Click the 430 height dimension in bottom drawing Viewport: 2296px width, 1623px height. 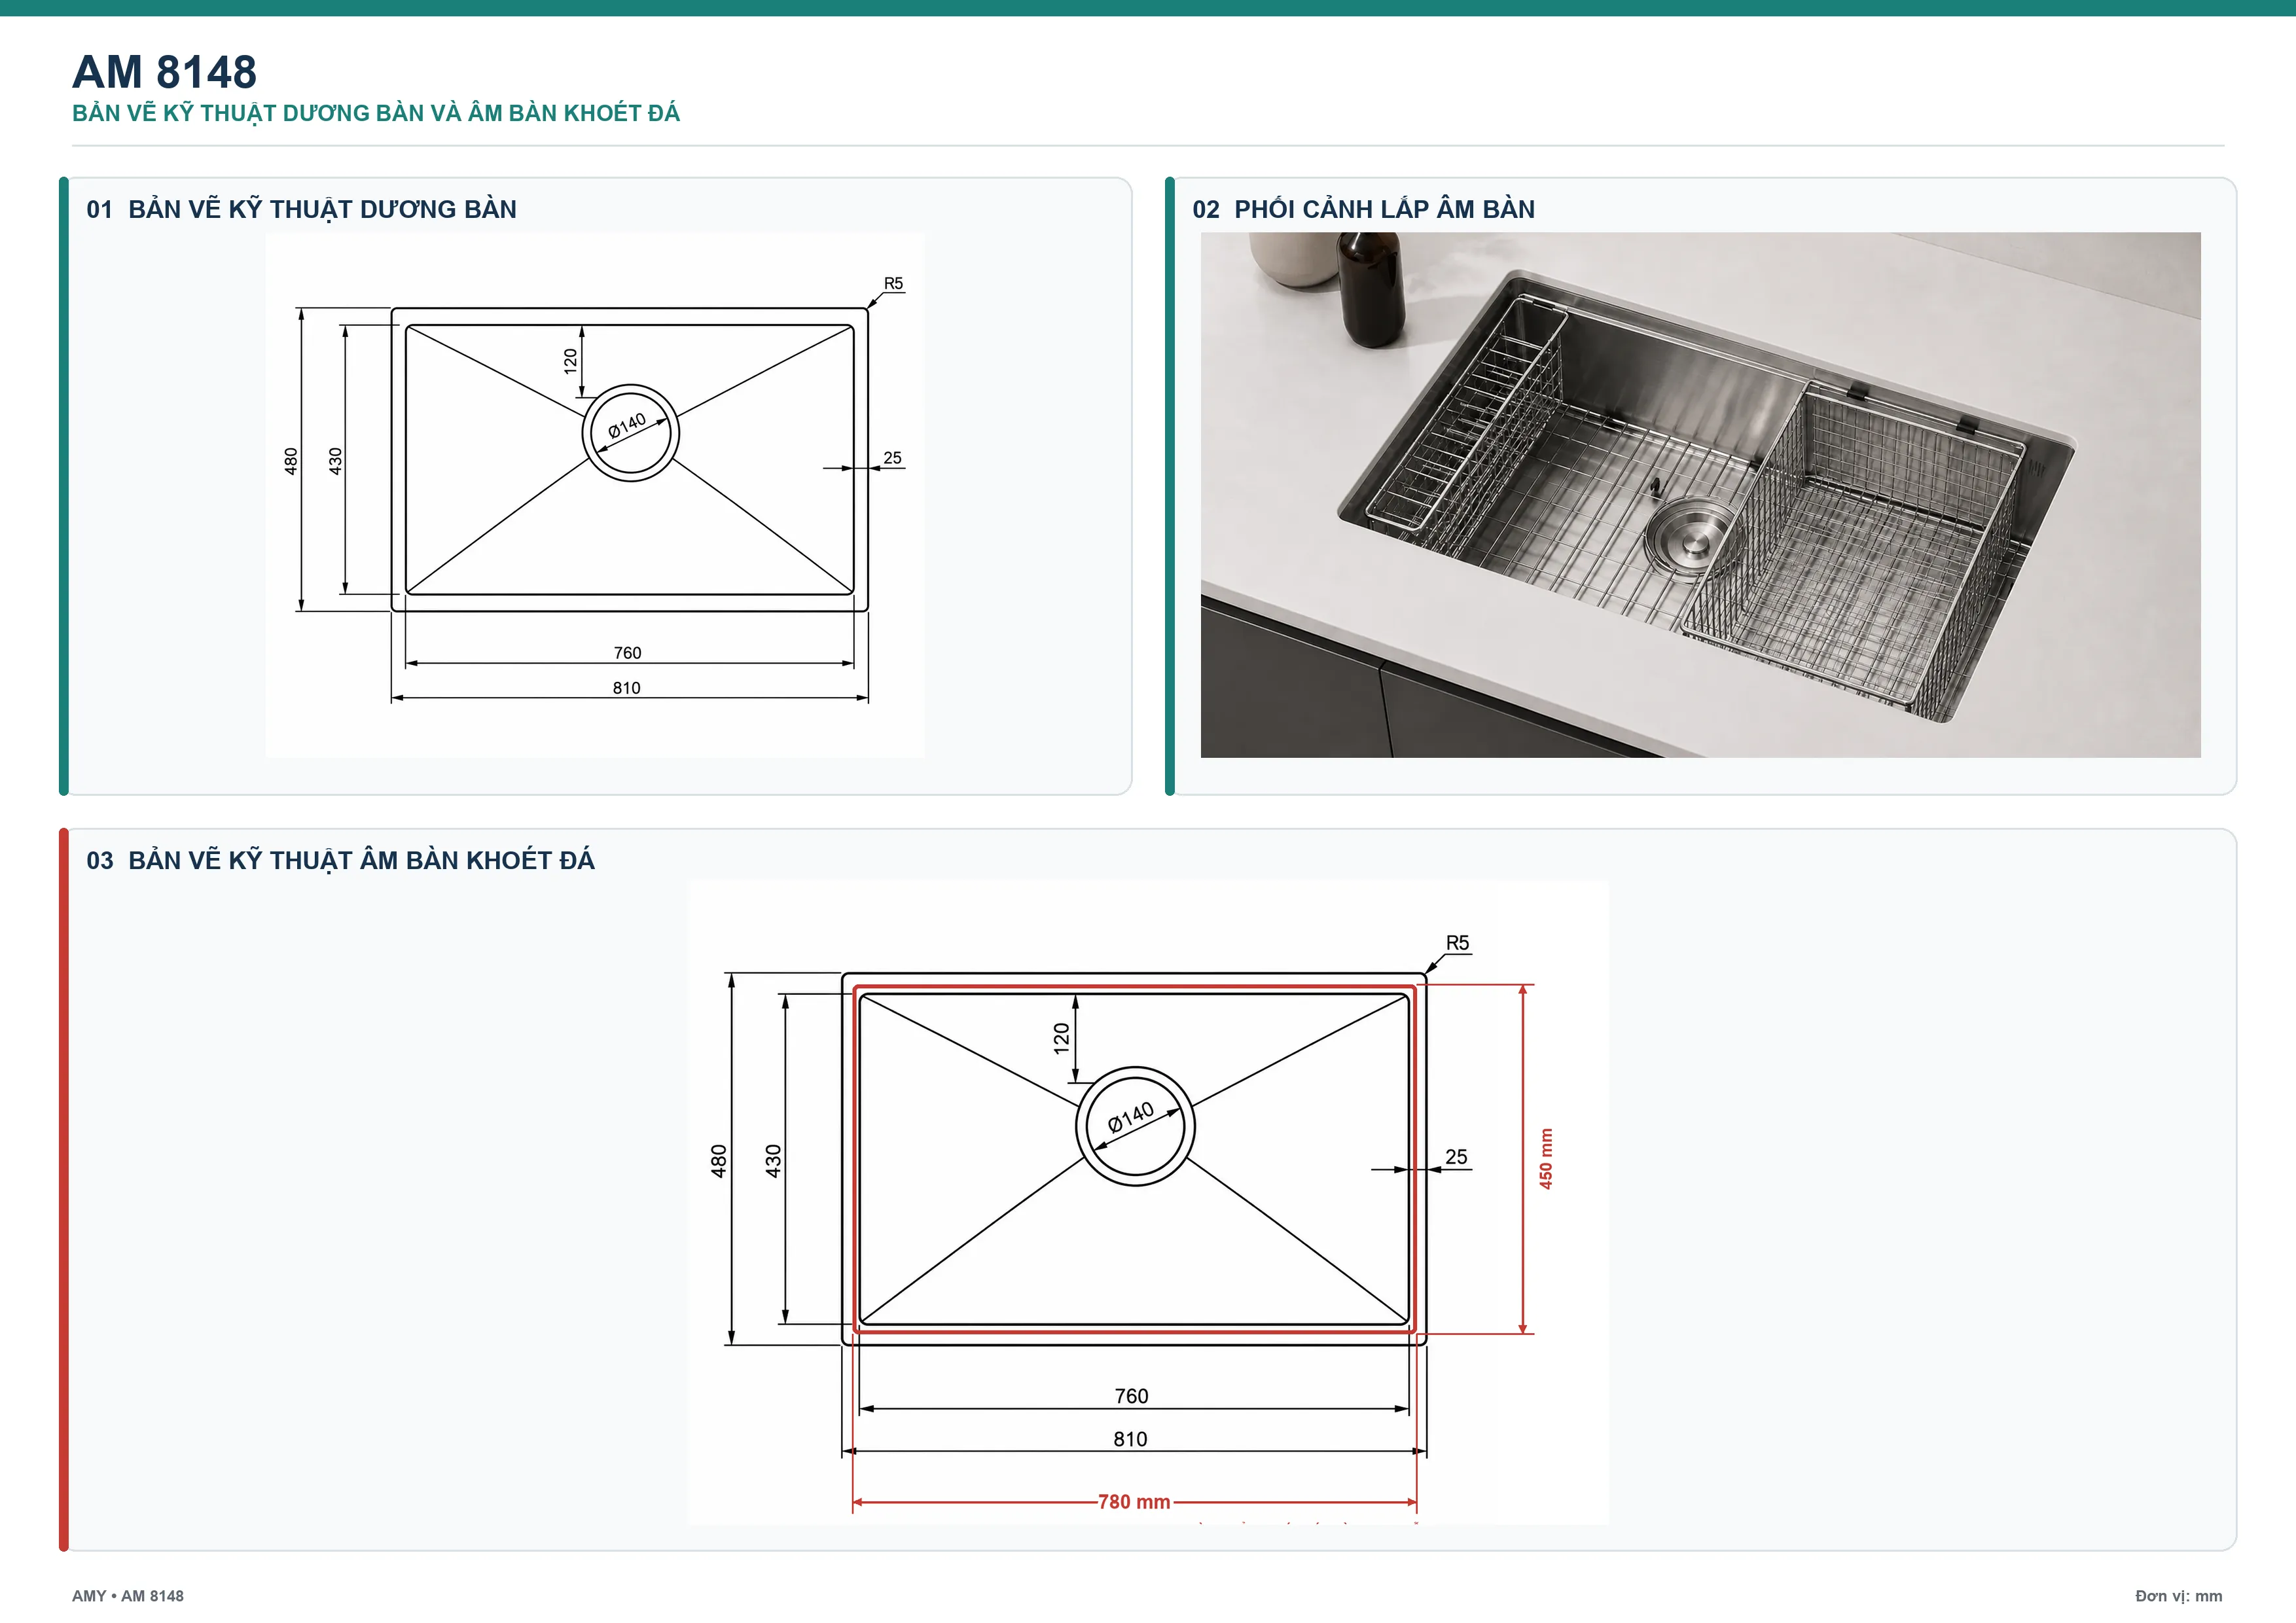[x=773, y=1161]
